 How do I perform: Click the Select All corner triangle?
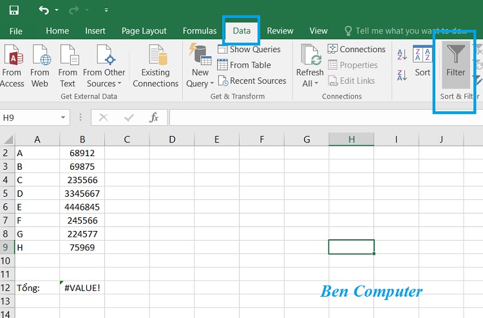pos(8,139)
